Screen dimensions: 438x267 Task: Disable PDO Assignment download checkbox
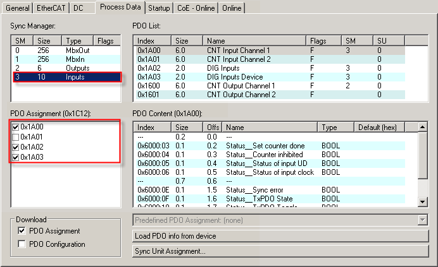coord(22,231)
